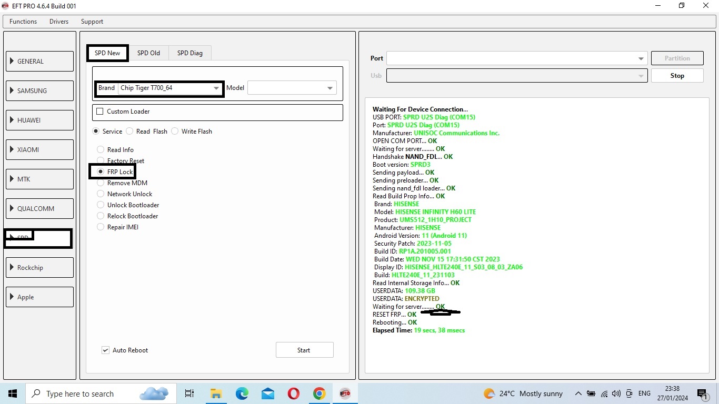Open the weather widget showing 24°C

tap(523, 393)
